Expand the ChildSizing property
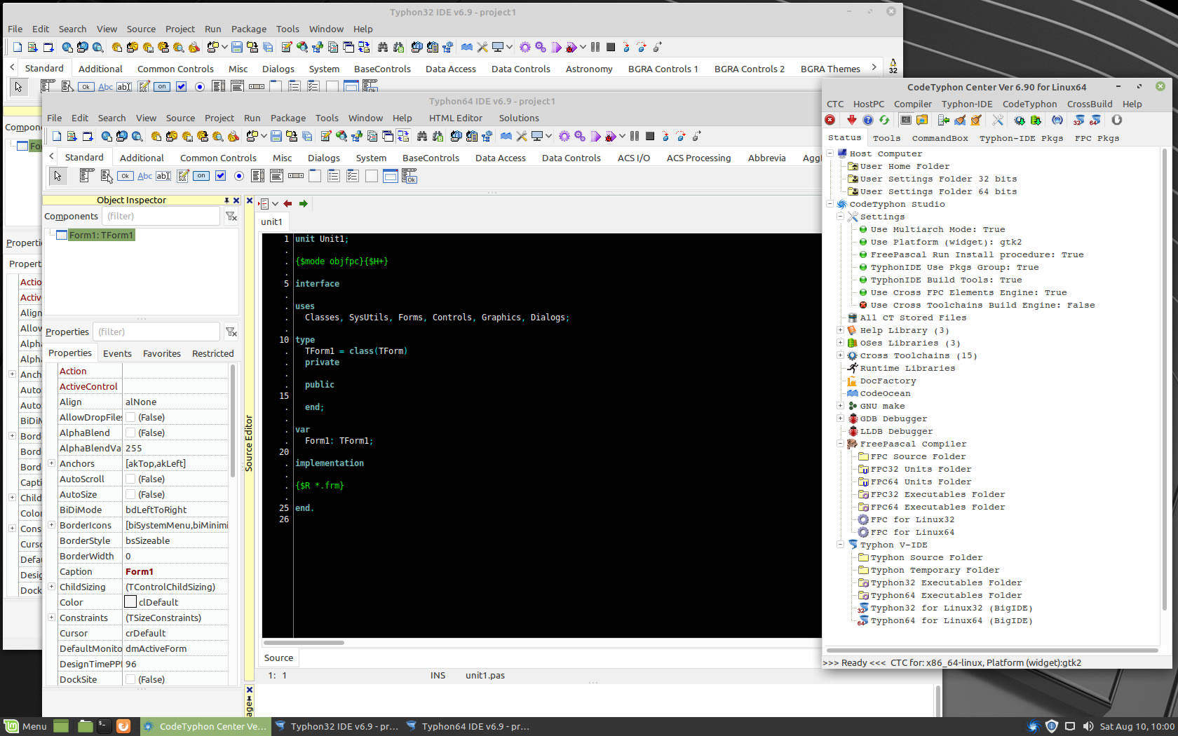Screen dimensions: 1178x736 (x=51, y=587)
